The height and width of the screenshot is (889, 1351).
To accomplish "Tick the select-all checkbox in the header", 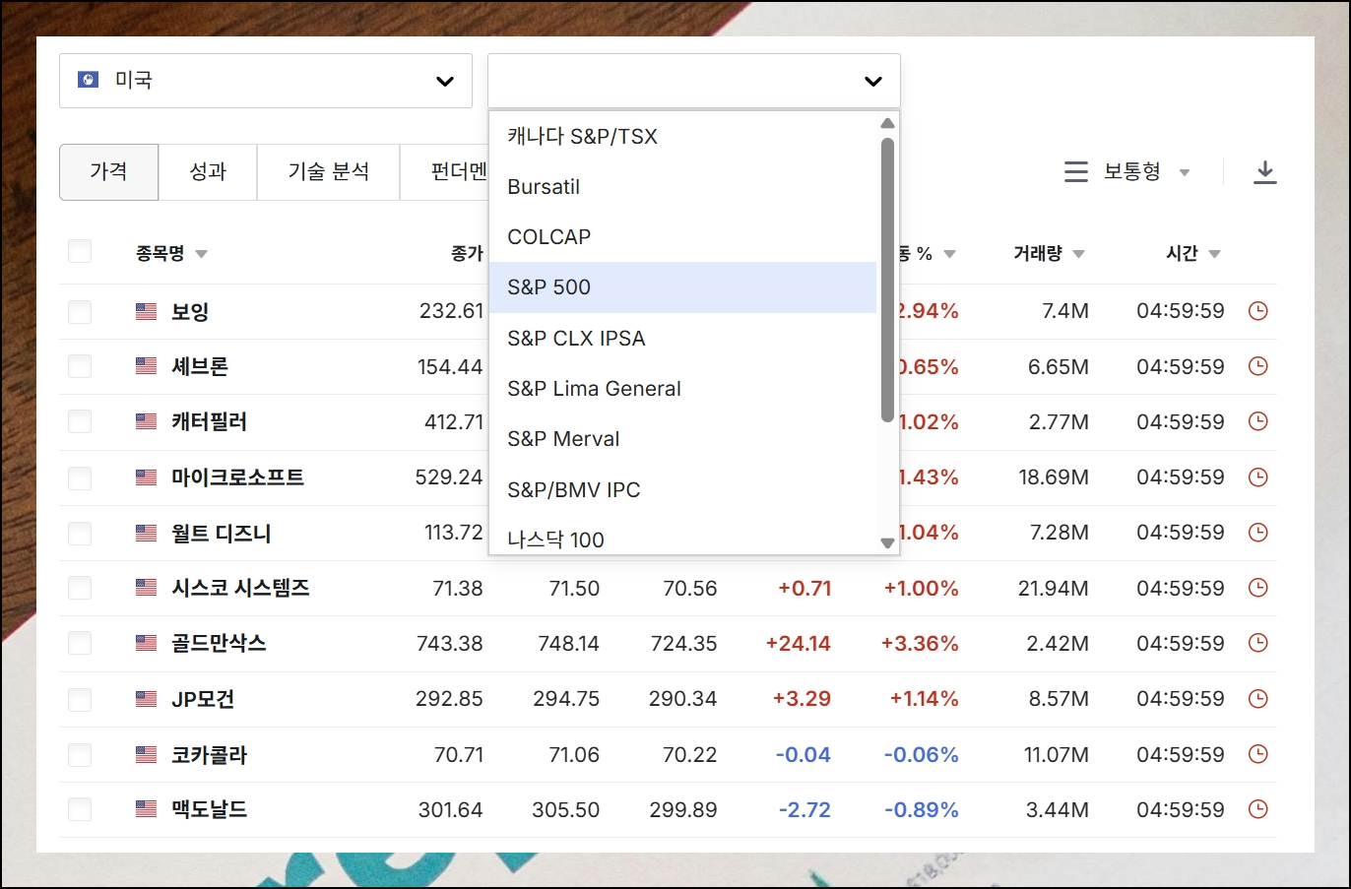I will [x=80, y=251].
